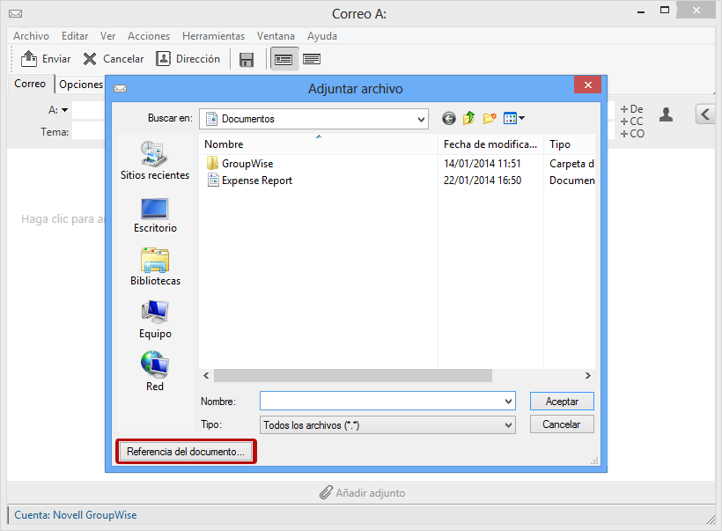
Task: Maximize the Correo A: window
Action: [x=665, y=11]
